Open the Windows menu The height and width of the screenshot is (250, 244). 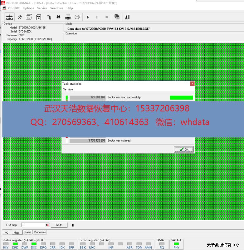click(x=56, y=8)
